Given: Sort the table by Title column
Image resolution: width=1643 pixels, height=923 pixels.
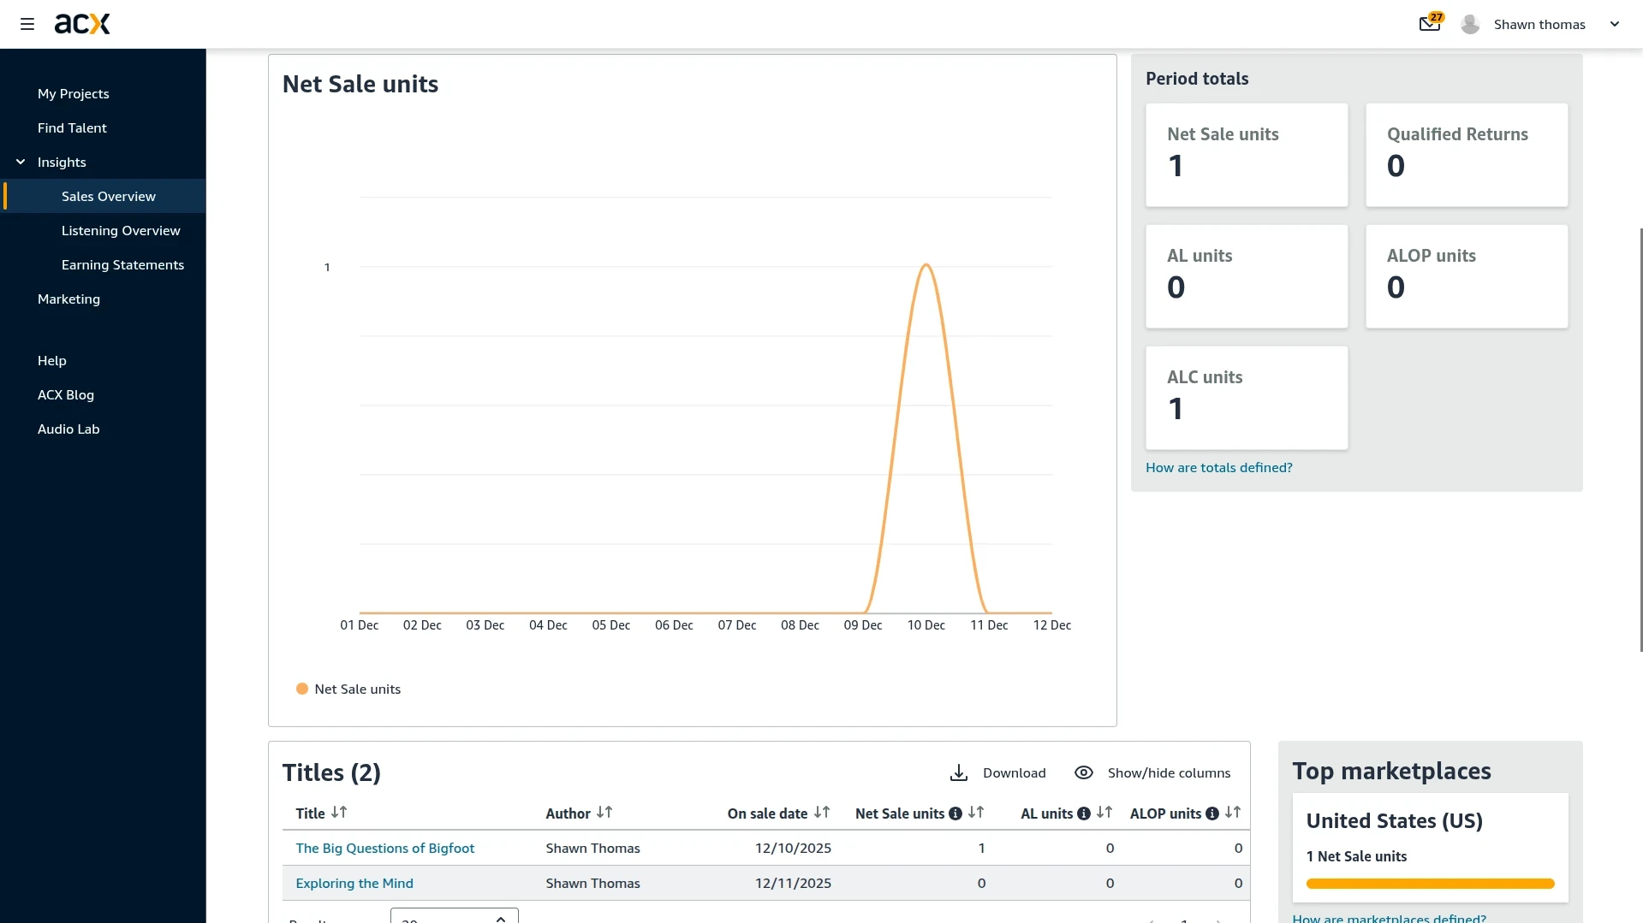Looking at the screenshot, I should point(339,813).
